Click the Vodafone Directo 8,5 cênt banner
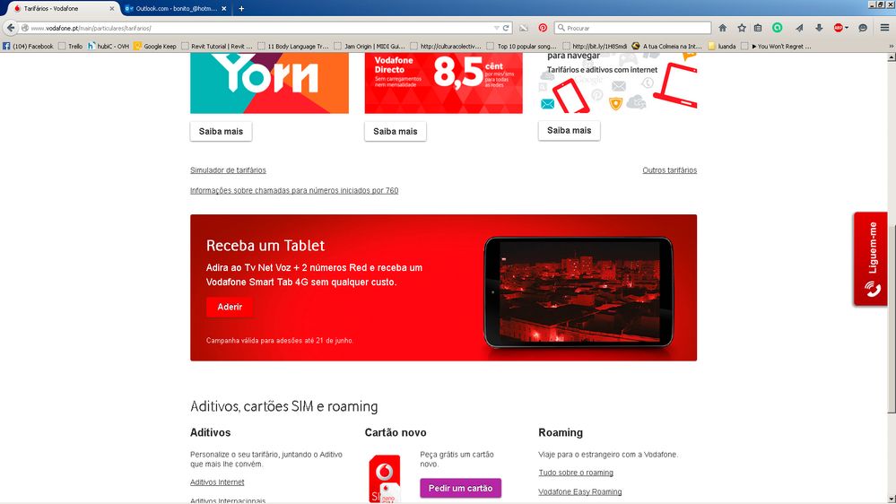Screen dimensions: 896x504 [443, 83]
